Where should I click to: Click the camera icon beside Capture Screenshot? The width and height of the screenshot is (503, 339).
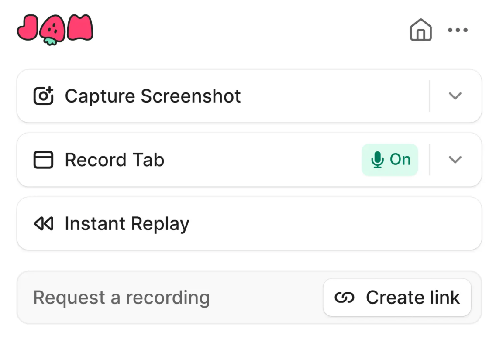[x=43, y=96]
